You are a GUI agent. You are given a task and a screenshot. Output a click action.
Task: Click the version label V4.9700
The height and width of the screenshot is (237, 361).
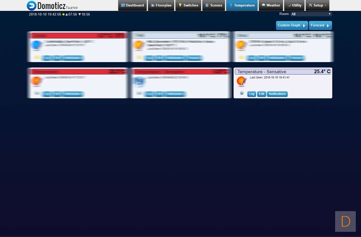click(x=72, y=8)
